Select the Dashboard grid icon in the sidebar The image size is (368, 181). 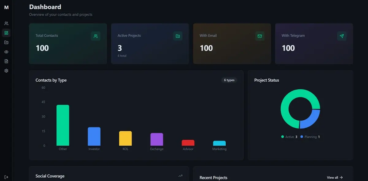click(6, 33)
